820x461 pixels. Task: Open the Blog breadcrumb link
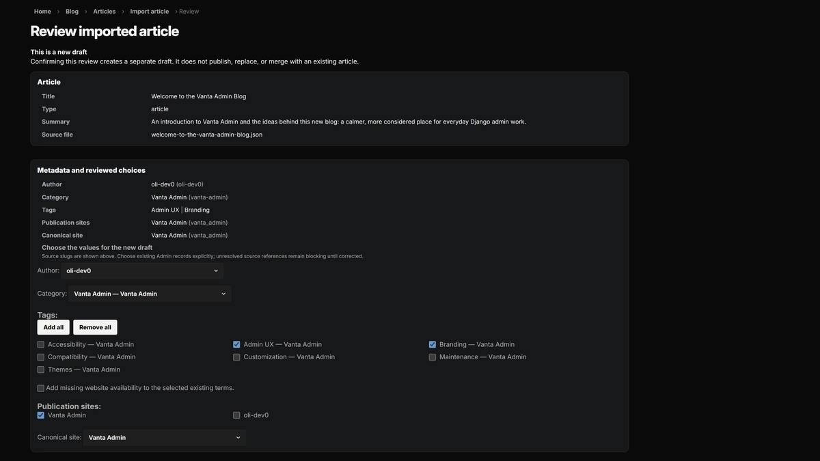point(72,12)
